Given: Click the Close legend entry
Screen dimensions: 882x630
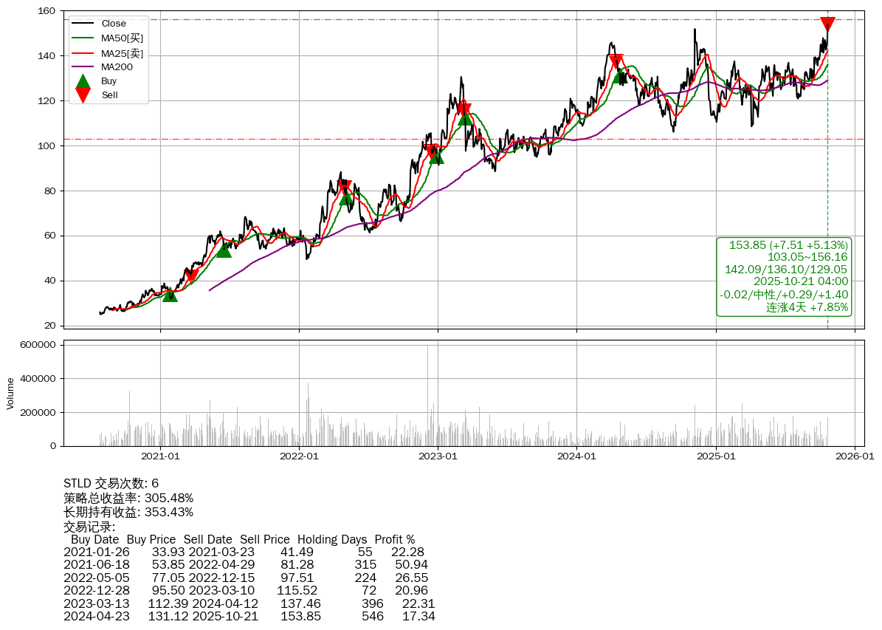Looking at the screenshot, I should point(113,24).
